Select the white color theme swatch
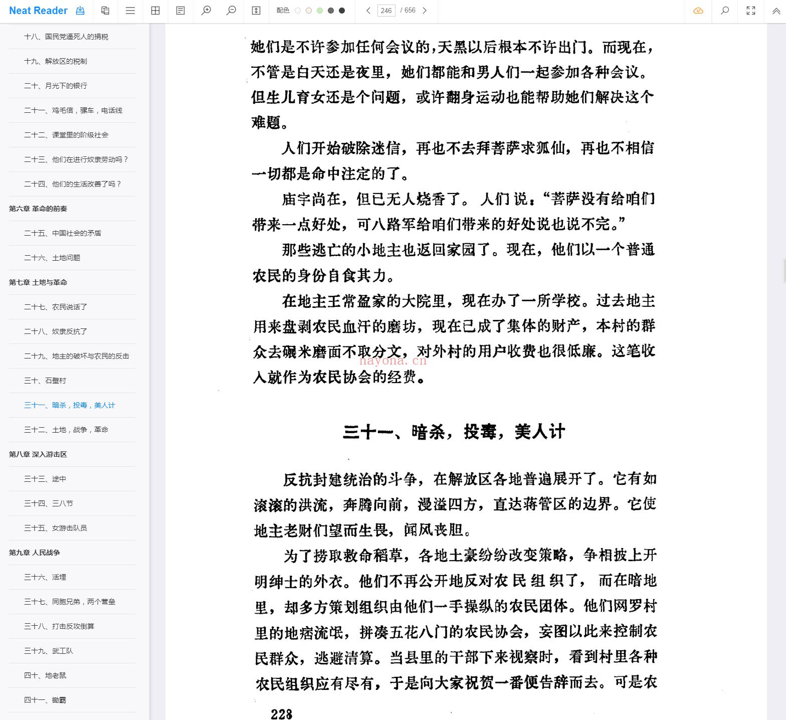786x720 pixels. (298, 11)
